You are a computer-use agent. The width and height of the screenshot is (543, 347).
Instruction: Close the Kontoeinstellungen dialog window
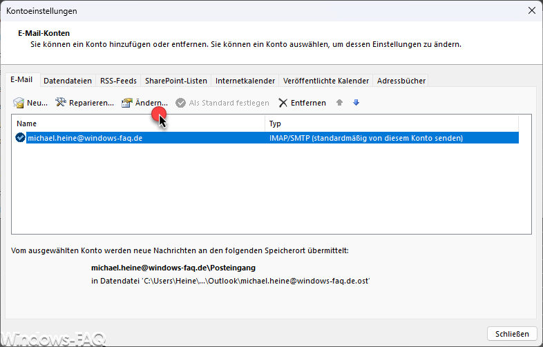pyautogui.click(x=532, y=11)
